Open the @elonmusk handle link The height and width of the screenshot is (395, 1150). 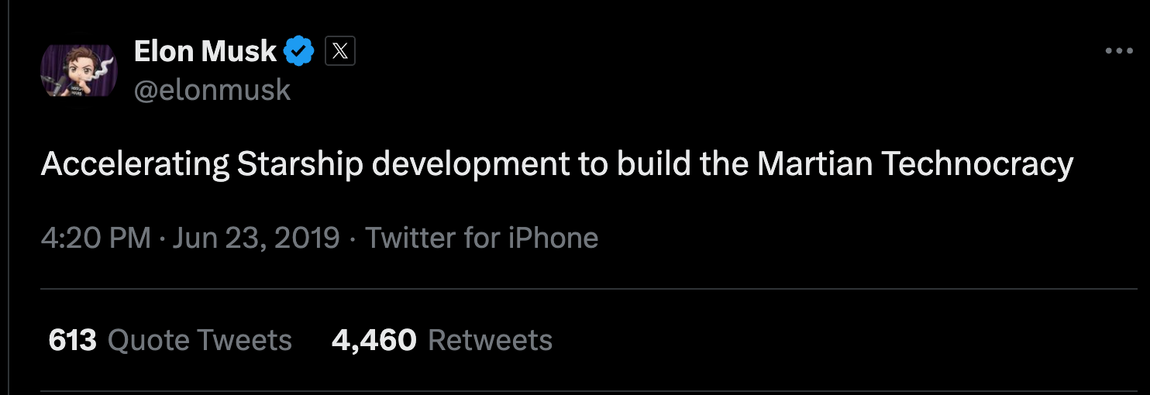click(212, 90)
